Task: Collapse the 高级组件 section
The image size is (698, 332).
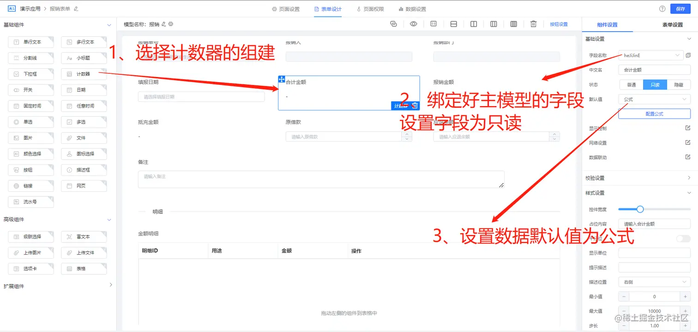Action: (109, 219)
